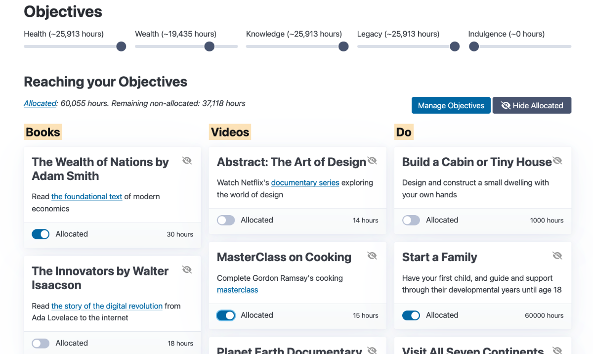Image resolution: width=593 pixels, height=354 pixels.
Task: Hide the Visit All Seven Continents card
Action: [557, 350]
